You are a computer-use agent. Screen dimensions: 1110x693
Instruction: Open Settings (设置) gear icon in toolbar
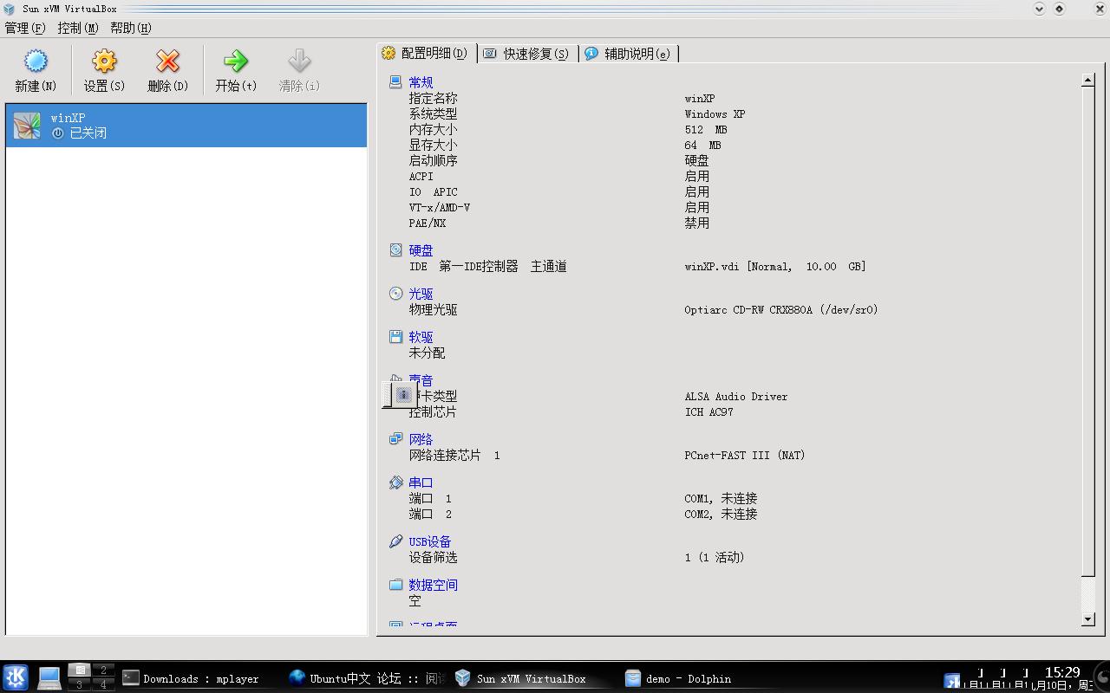(104, 62)
